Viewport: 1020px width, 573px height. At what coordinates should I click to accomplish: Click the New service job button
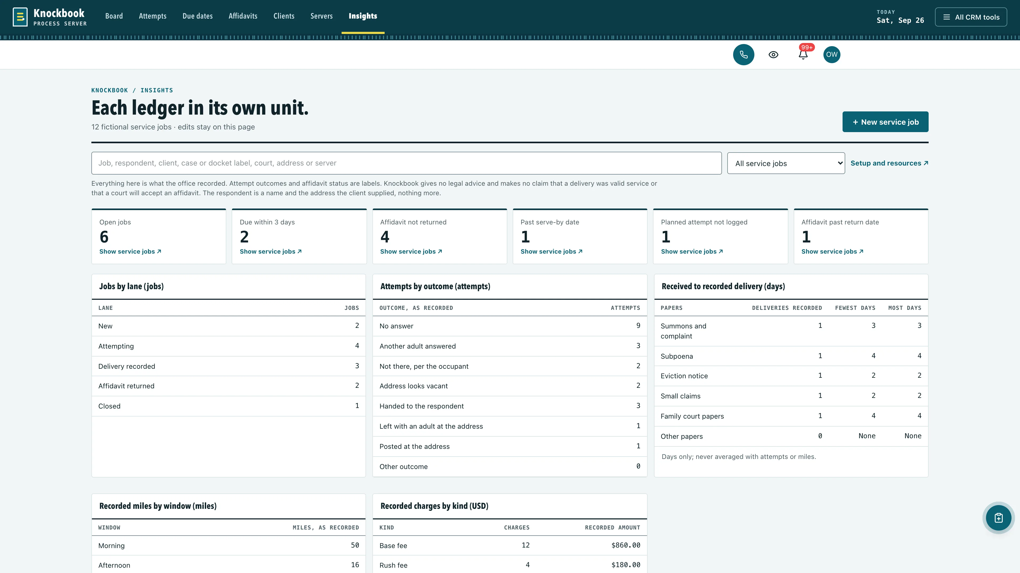885,122
